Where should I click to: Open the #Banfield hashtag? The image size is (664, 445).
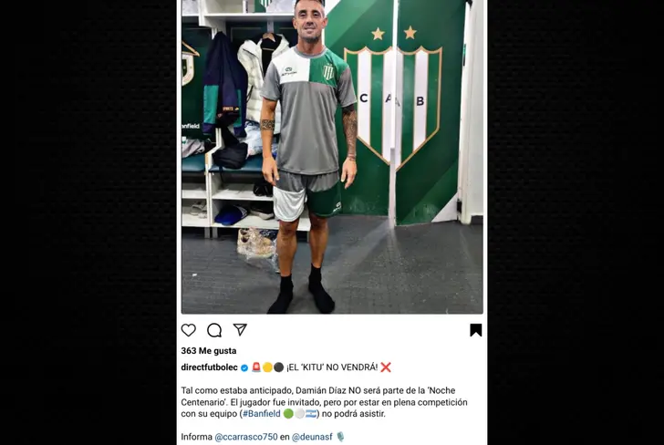pyautogui.click(x=261, y=414)
